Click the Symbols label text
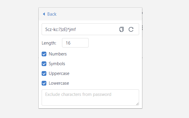Screen dimensions: 189x118 point(57,64)
